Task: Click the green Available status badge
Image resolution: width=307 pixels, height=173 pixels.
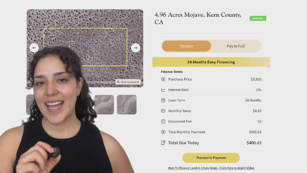Action: pyautogui.click(x=258, y=18)
